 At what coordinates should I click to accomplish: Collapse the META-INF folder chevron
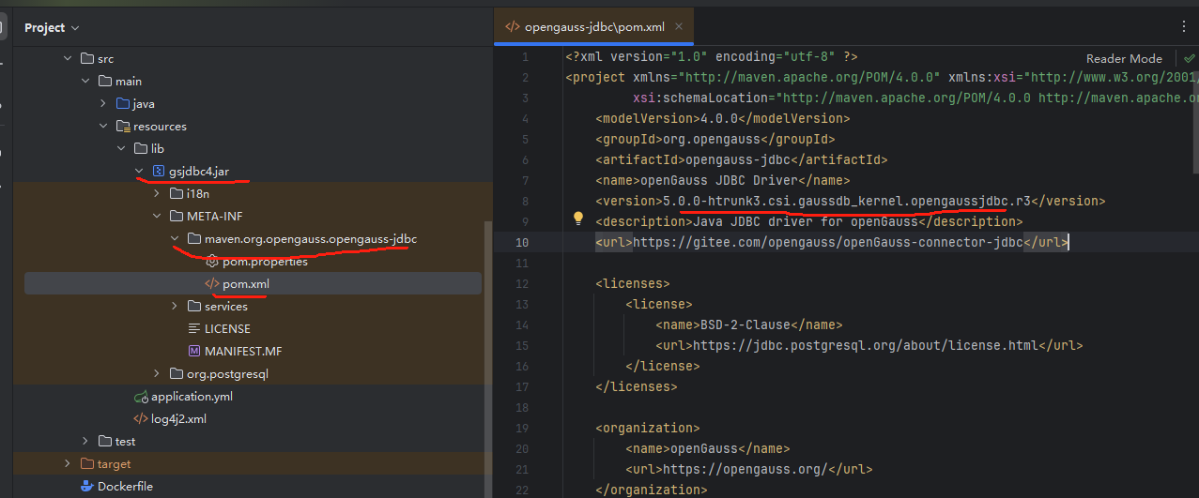(x=157, y=216)
